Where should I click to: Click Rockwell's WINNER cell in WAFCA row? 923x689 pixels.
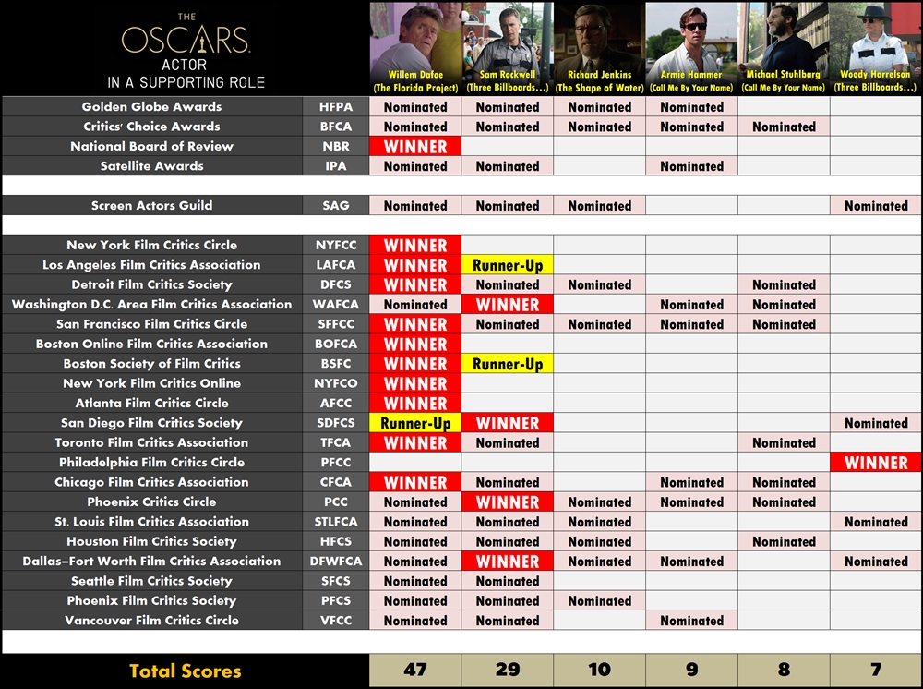(508, 305)
